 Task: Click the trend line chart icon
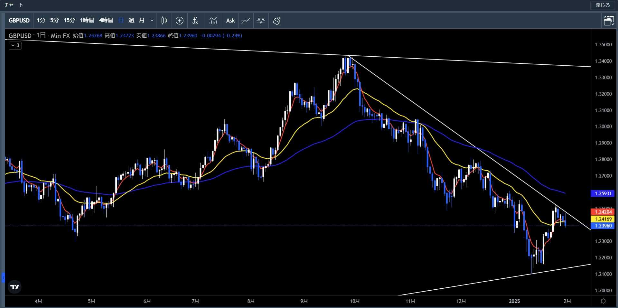(x=246, y=21)
